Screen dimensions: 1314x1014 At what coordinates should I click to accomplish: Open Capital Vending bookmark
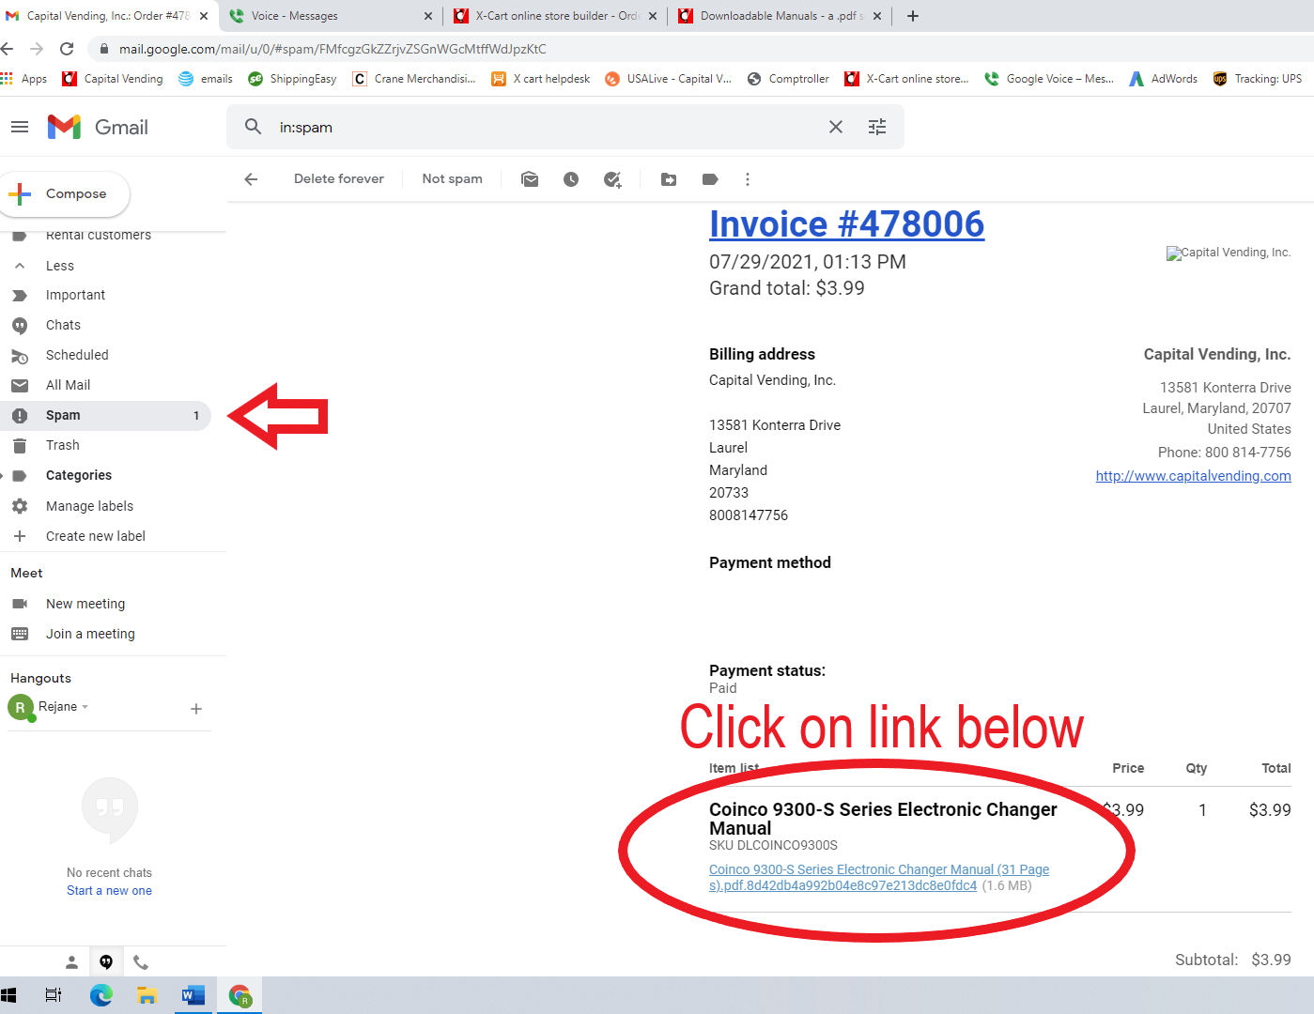point(113,79)
